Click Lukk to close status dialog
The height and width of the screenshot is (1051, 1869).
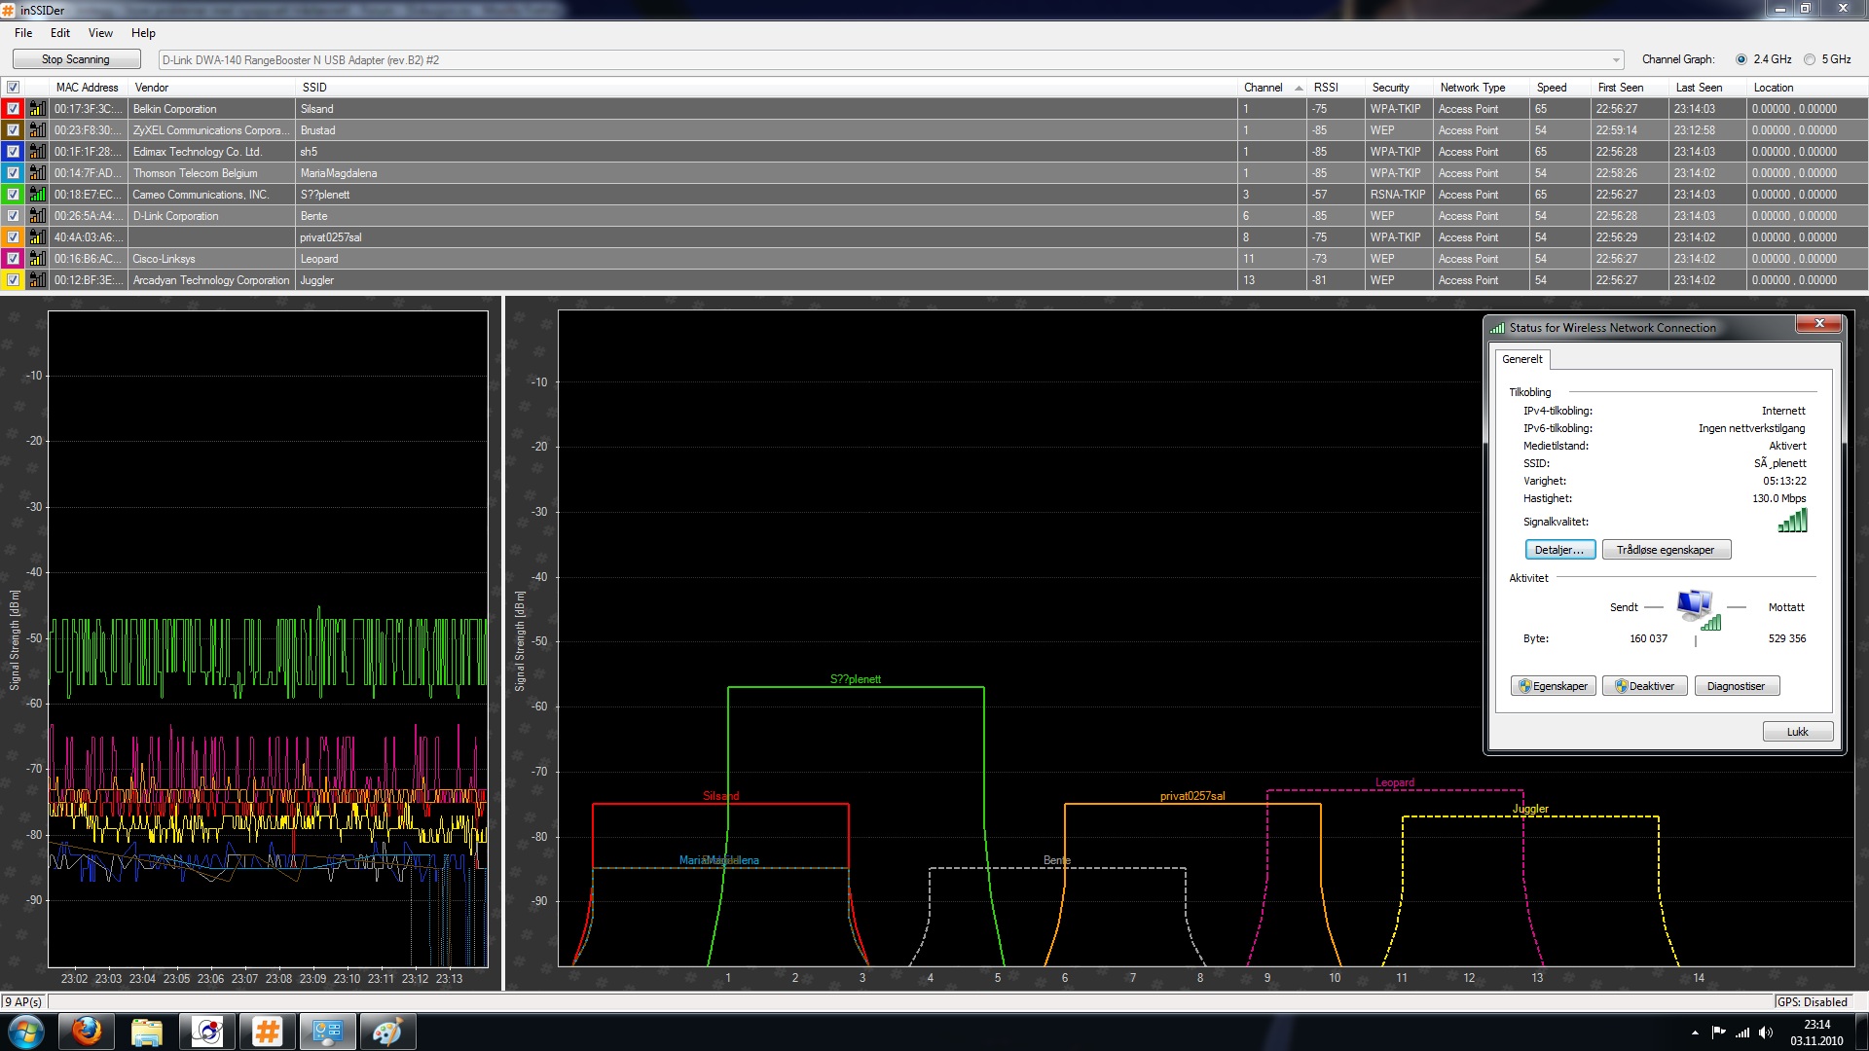tap(1798, 732)
